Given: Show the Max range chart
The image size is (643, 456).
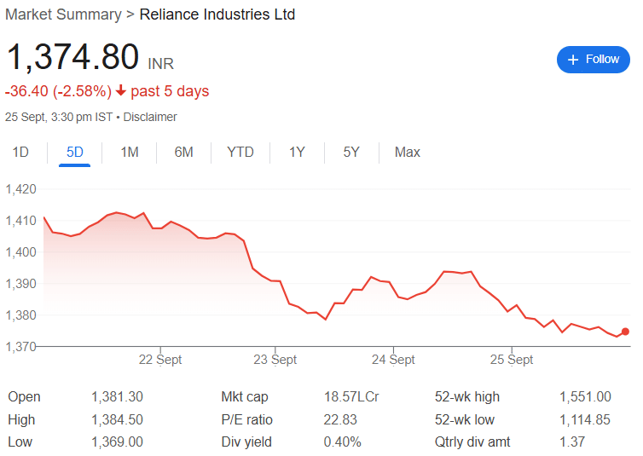Looking at the screenshot, I should pos(408,152).
